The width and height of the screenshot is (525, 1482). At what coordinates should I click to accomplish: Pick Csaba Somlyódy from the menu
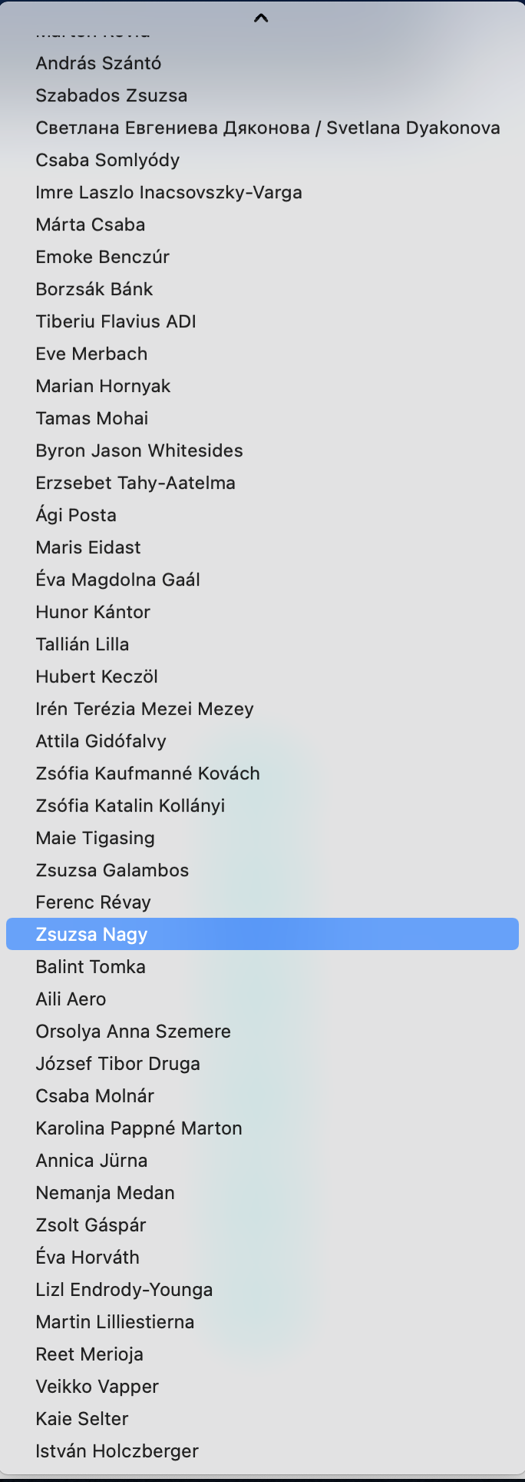pyautogui.click(x=107, y=160)
